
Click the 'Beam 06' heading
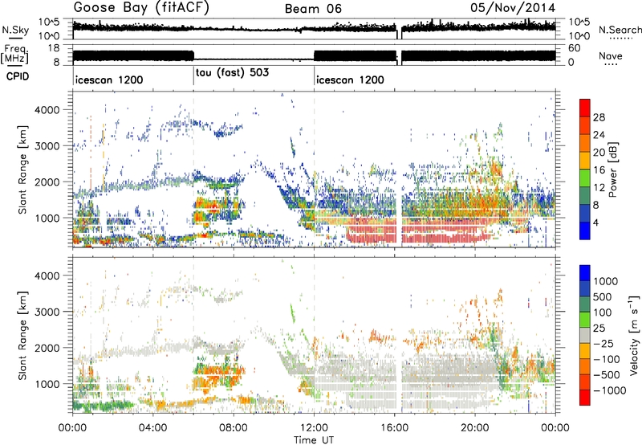[313, 9]
